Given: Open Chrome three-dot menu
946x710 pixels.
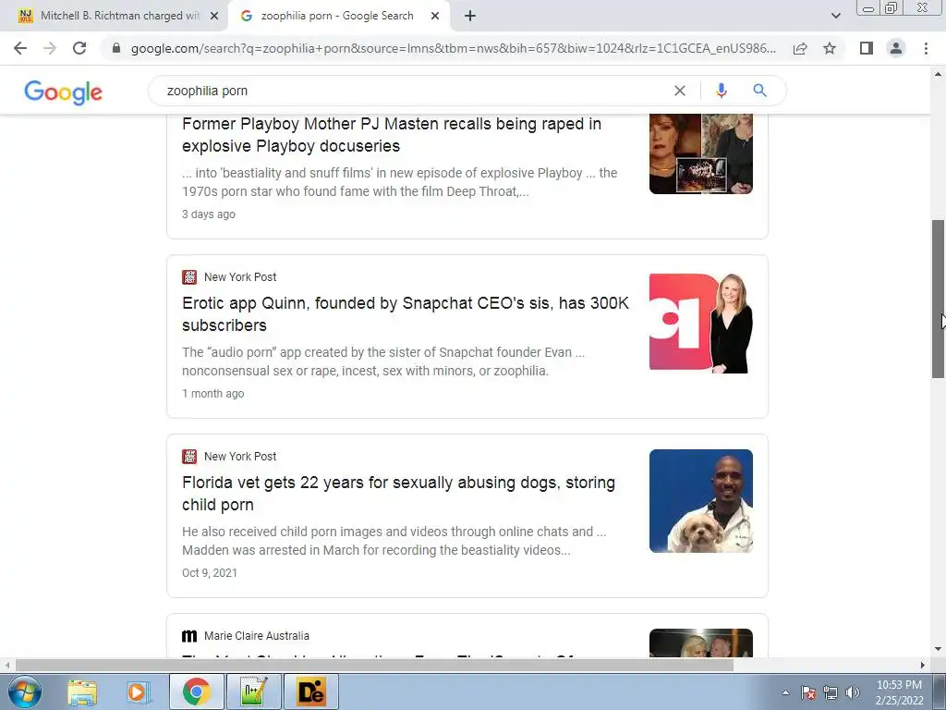Looking at the screenshot, I should coord(926,48).
